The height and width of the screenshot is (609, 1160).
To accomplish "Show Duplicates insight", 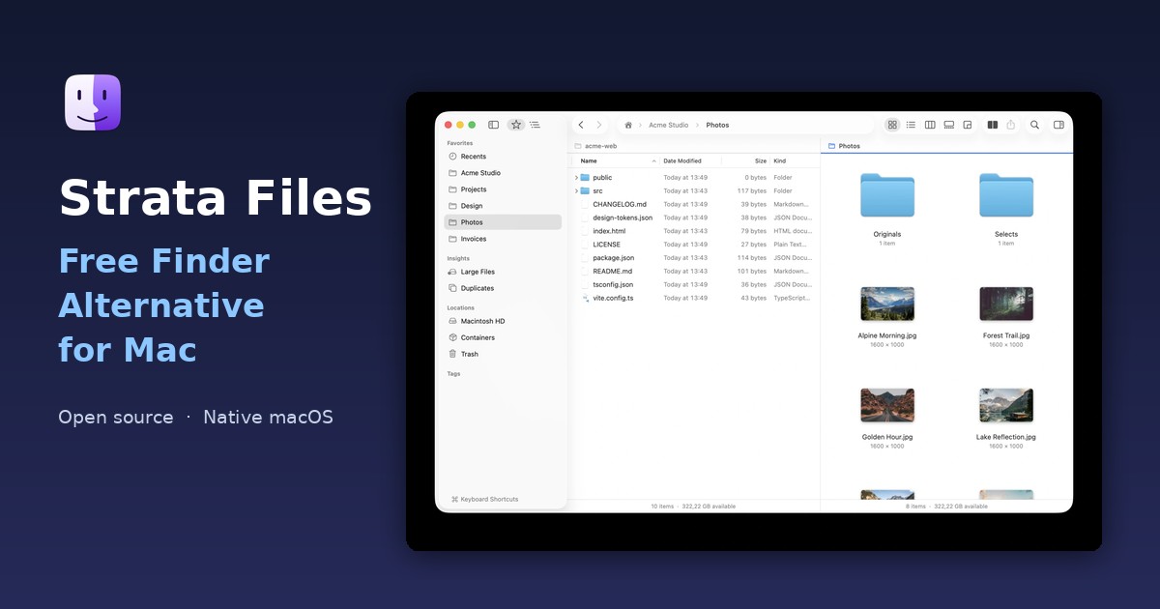I will 503,288.
